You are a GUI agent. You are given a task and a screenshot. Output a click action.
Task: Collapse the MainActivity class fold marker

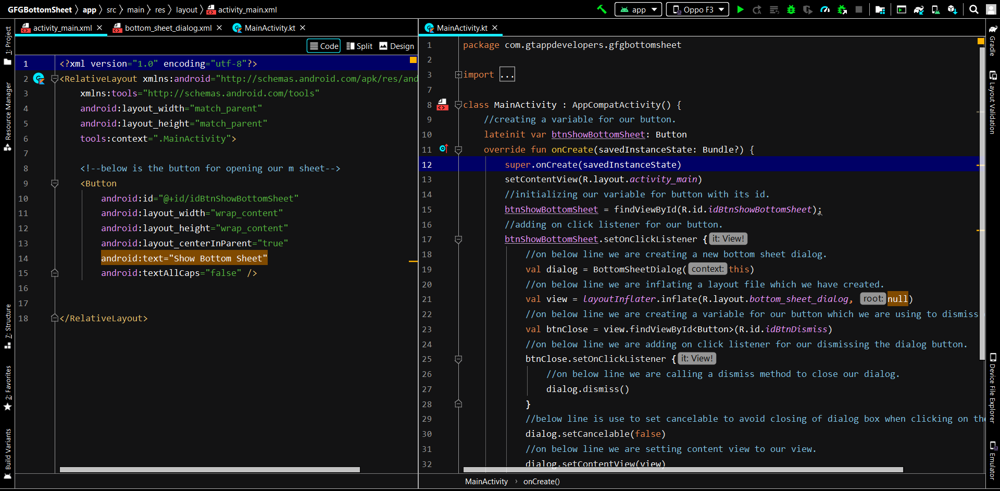[458, 105]
